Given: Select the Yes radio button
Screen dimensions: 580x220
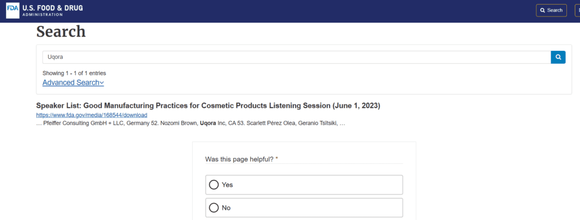Looking at the screenshot, I should [214, 184].
